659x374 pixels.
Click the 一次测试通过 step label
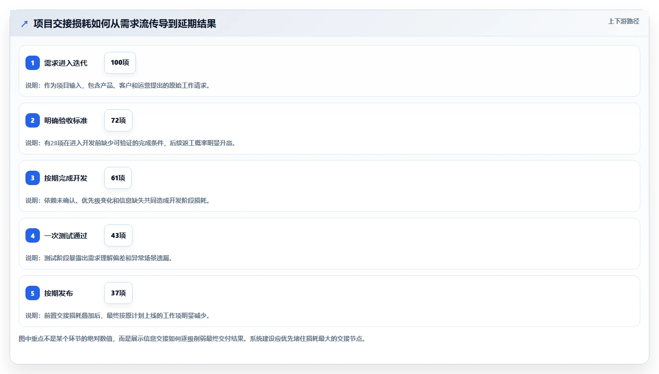click(66, 235)
